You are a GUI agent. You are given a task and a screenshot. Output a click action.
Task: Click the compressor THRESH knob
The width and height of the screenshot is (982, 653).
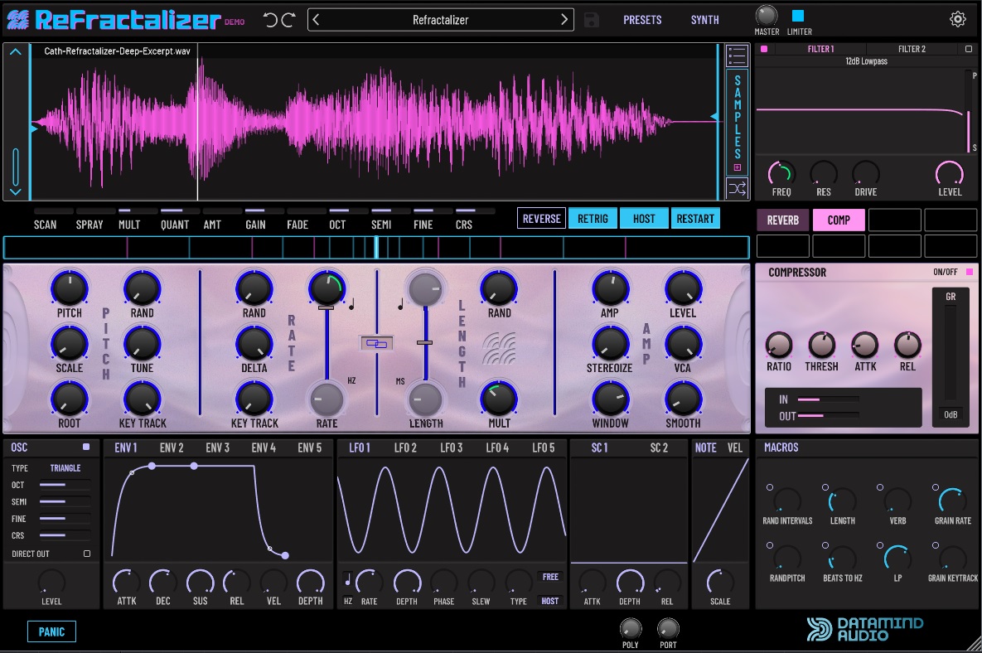822,345
